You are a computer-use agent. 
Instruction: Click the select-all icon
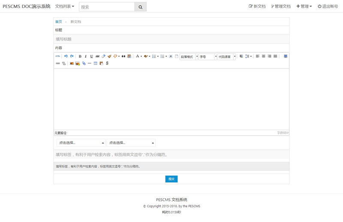[171, 56]
